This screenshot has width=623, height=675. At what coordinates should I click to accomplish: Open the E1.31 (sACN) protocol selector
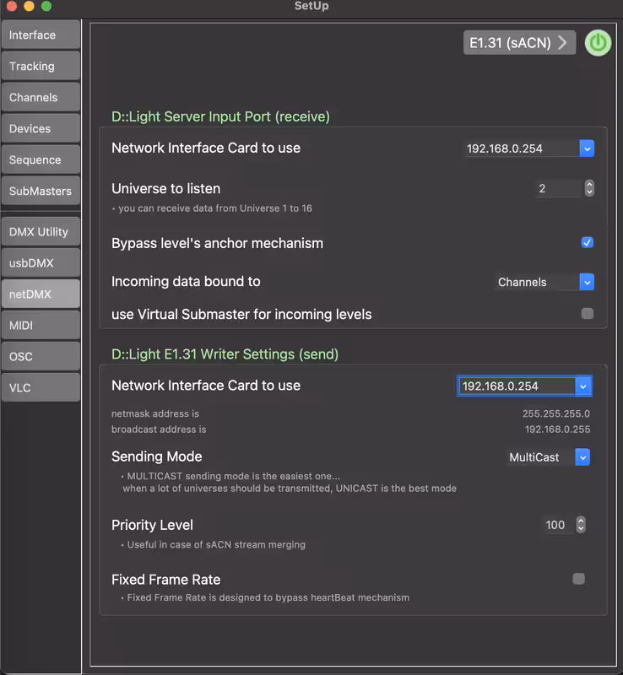pyautogui.click(x=519, y=43)
